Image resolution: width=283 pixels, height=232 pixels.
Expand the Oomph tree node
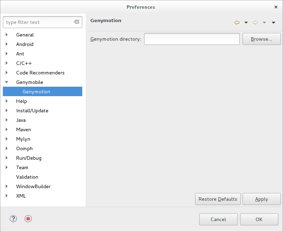click(7, 148)
